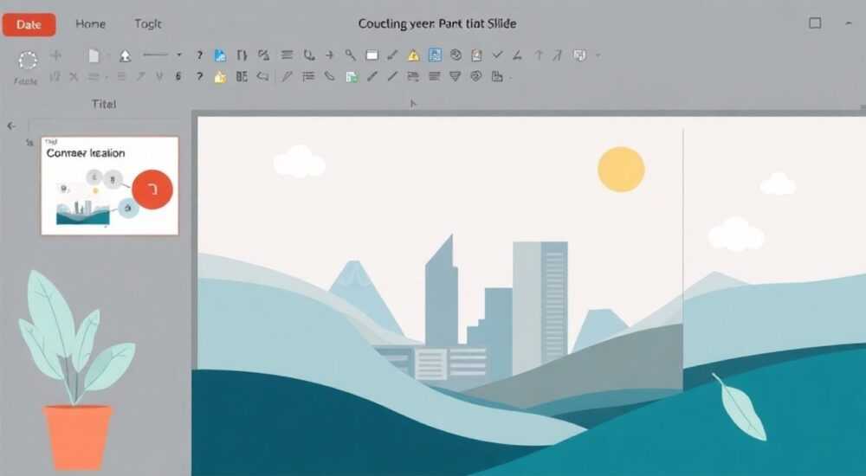
Task: Click the number 6 toolbar icon
Action: [178, 77]
